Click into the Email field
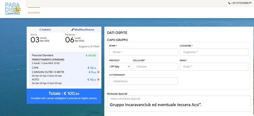The image size is (254, 116). coord(214,67)
